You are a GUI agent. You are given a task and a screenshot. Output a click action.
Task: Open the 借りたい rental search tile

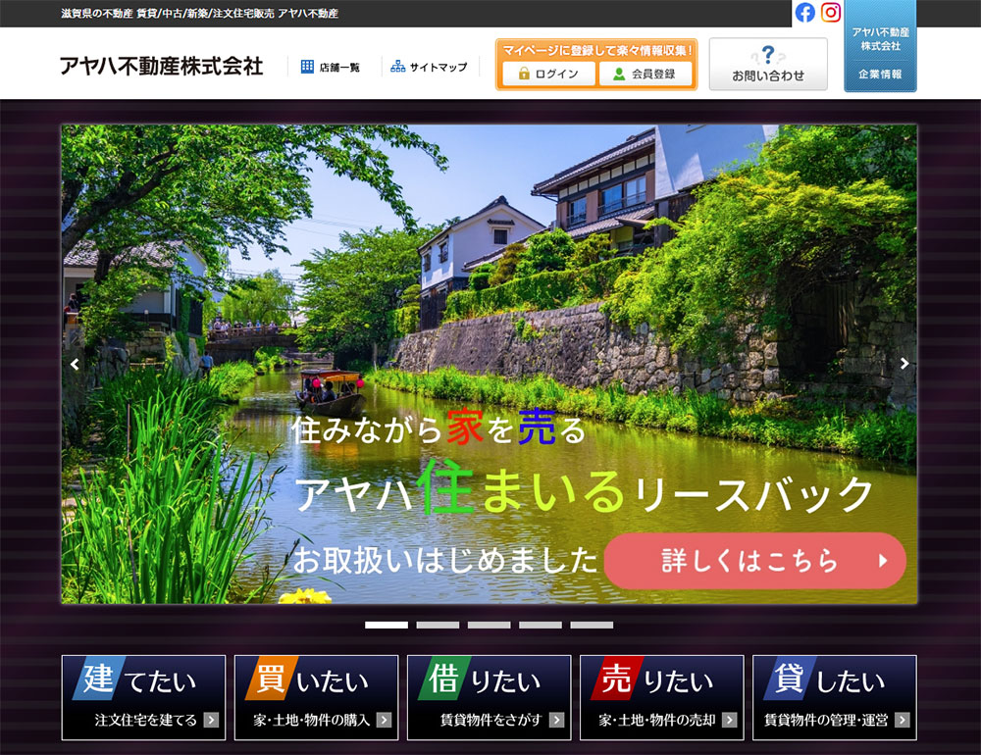(x=489, y=697)
